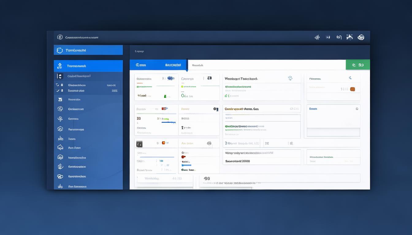Click the icon on the highlighted blue sidebar row
Screen dimensions: 412x235
point(60,66)
